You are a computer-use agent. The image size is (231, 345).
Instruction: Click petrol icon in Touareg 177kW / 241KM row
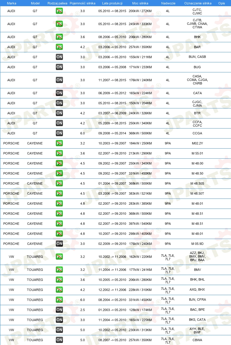click(x=59, y=269)
